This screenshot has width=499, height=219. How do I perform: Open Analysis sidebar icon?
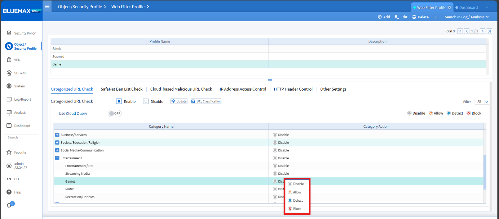point(9,113)
